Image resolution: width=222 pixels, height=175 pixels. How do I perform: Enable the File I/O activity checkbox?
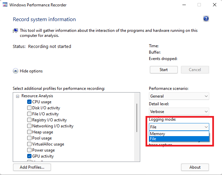point(29,114)
